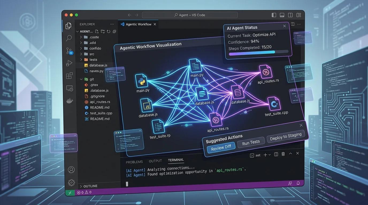Screen dimensions: 368x205
Task: Toggle the secondary side bar layout button
Action: pos(290,15)
